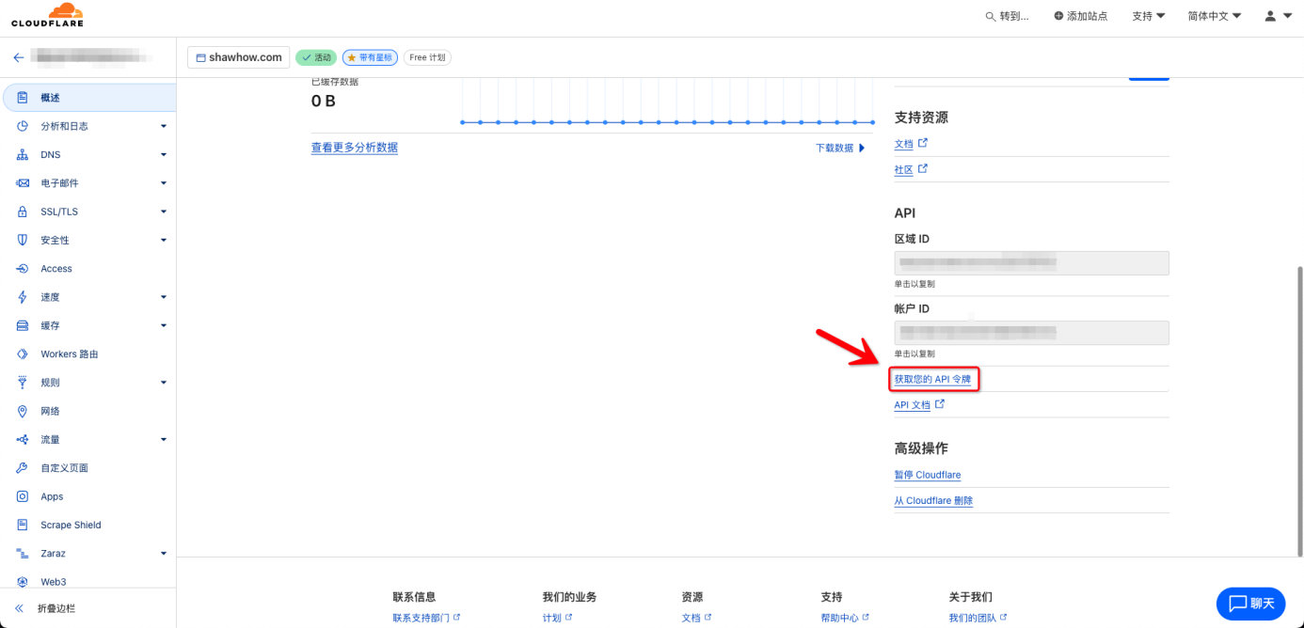Open the 支持 dropdown in the top bar

(x=1148, y=15)
